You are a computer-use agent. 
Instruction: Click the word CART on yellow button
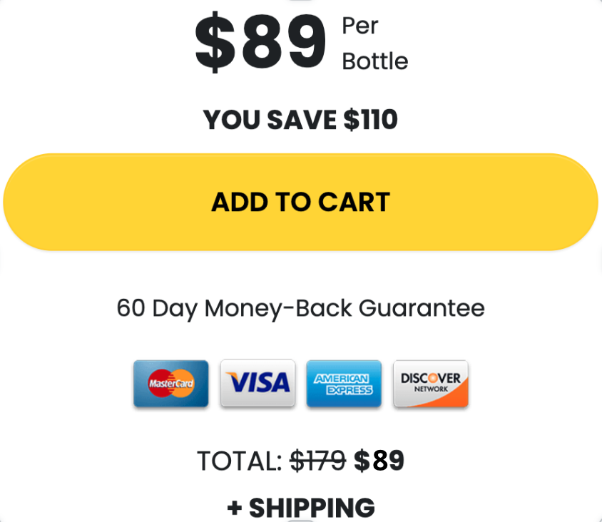(354, 202)
